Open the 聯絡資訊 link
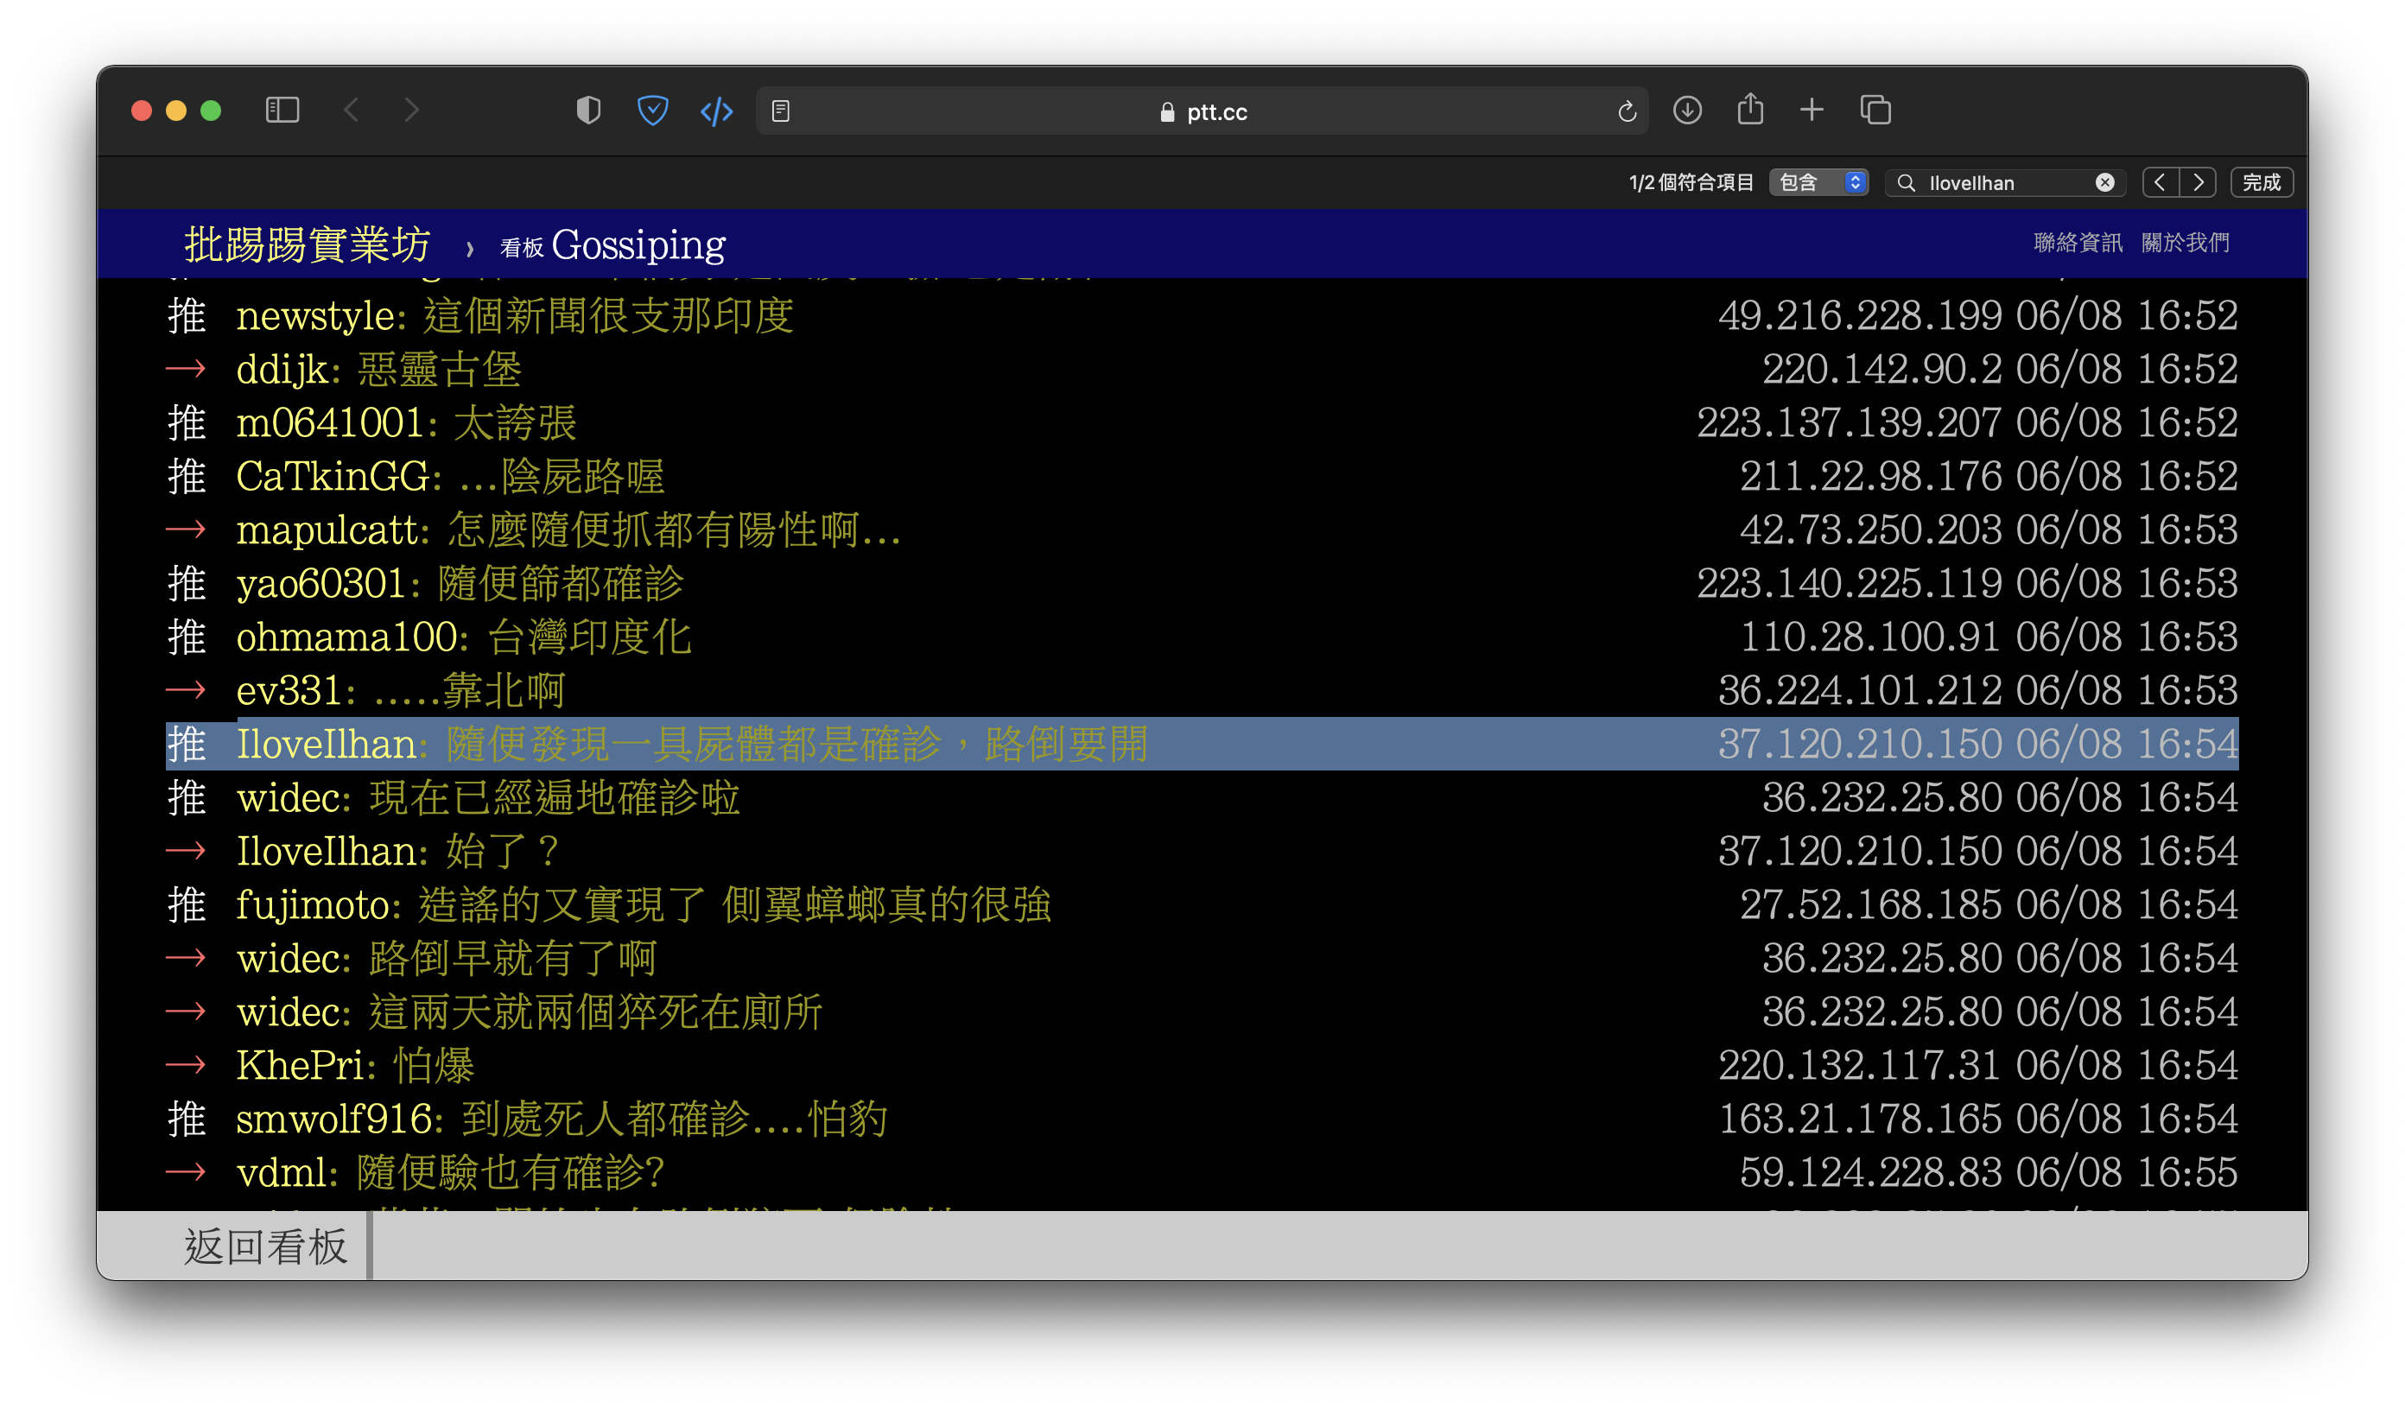Viewport: 2405px width, 1408px height. [x=2077, y=243]
